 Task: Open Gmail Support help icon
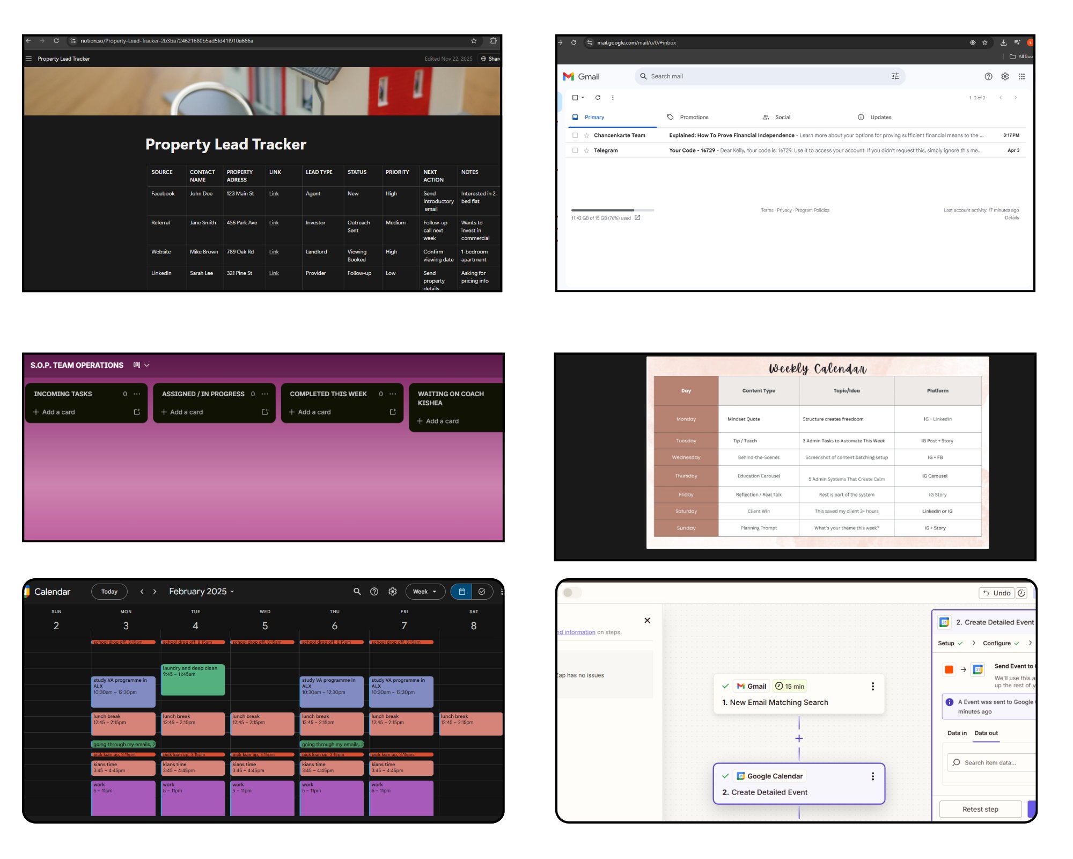[x=988, y=76]
